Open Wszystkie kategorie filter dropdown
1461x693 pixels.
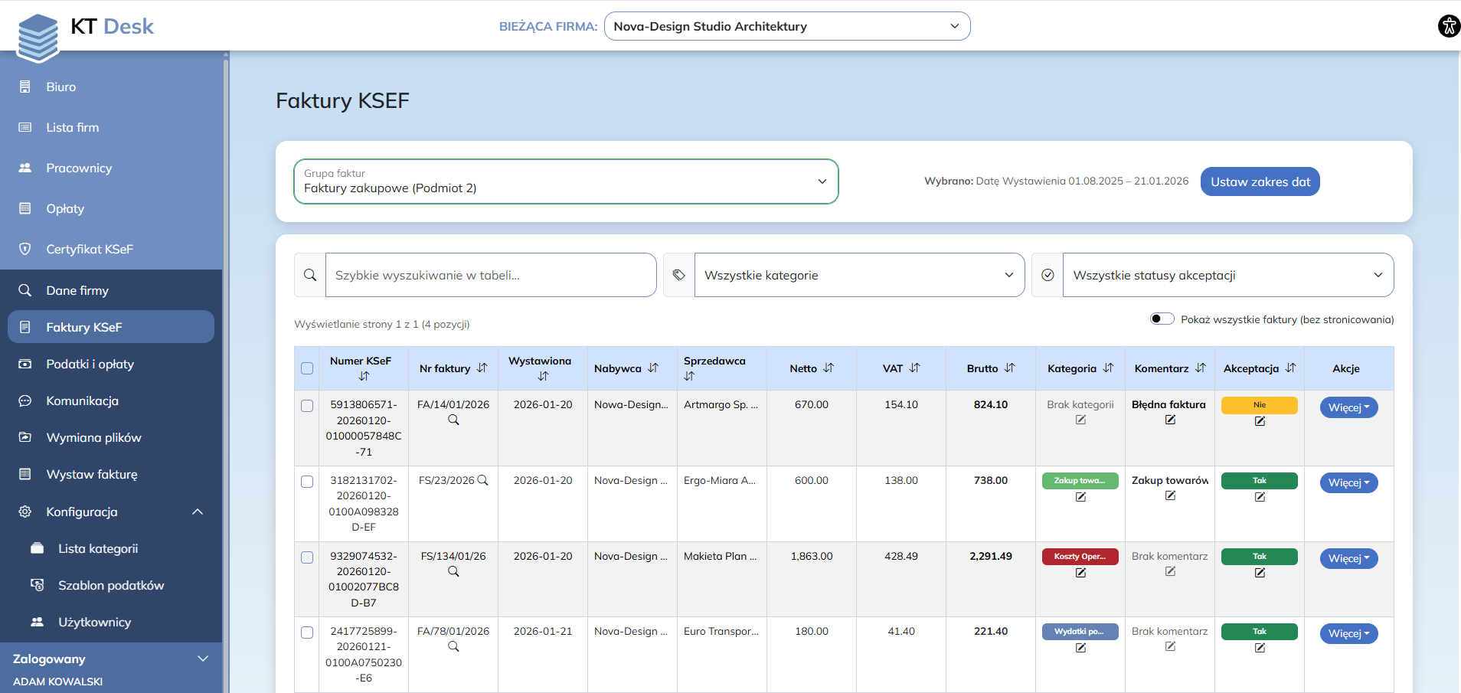click(858, 275)
